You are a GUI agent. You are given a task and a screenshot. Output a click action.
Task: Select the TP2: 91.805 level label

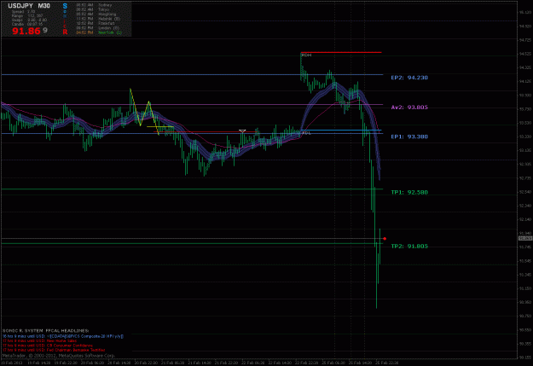click(409, 246)
